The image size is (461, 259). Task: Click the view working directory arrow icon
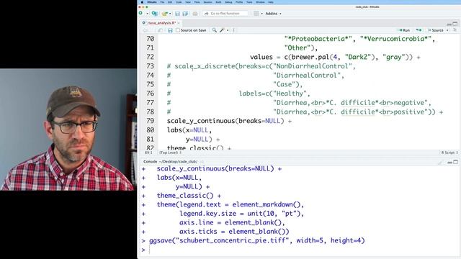tap(202, 162)
